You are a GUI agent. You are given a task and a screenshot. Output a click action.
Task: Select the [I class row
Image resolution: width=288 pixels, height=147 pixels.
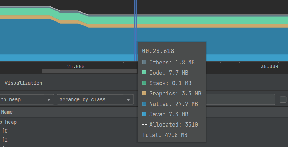tap(5, 140)
